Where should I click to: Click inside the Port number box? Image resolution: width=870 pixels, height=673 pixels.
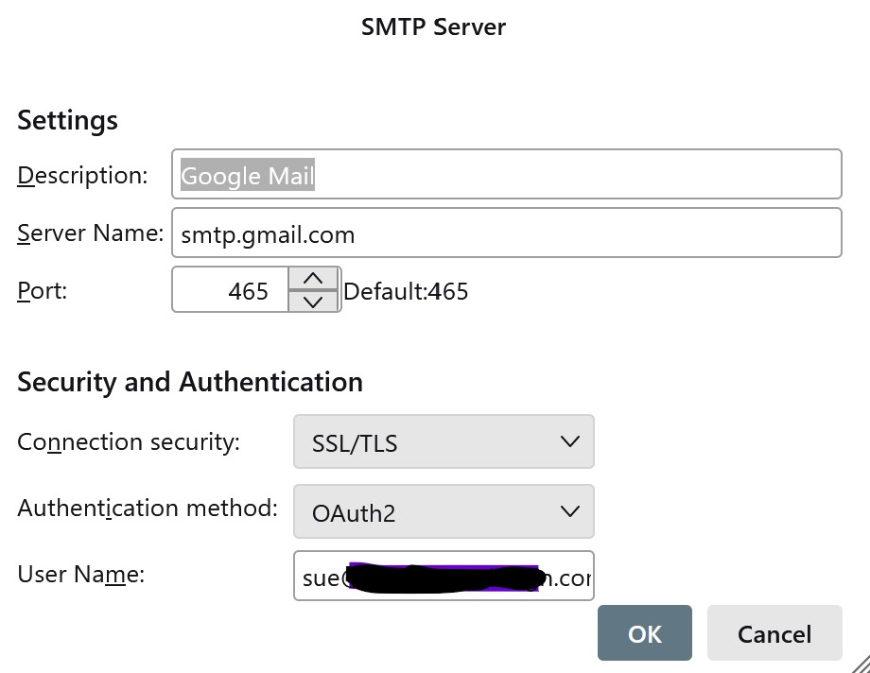[230, 291]
